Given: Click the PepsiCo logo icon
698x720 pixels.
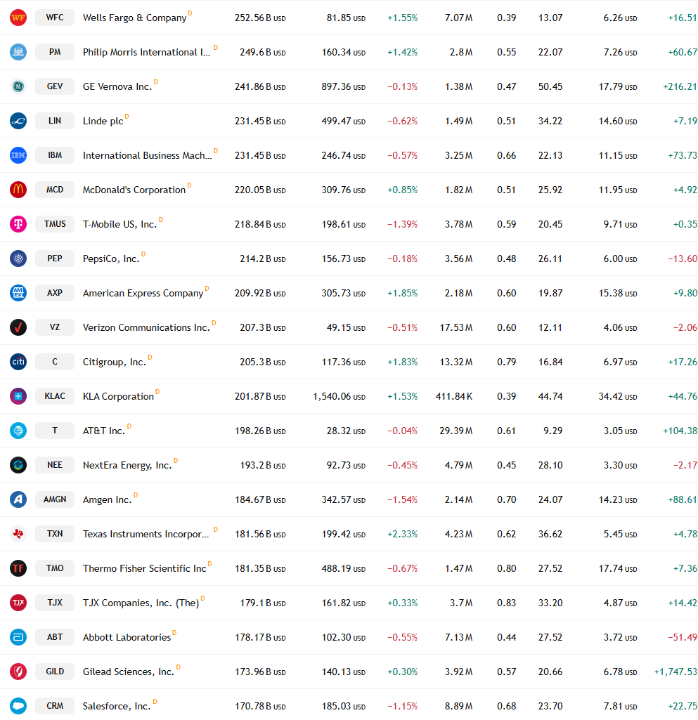Looking at the screenshot, I should click(18, 258).
